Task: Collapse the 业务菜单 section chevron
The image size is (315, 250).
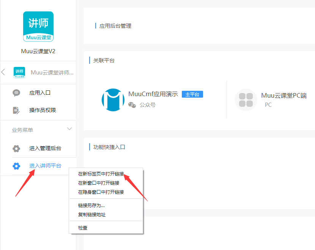Action: 69,129
